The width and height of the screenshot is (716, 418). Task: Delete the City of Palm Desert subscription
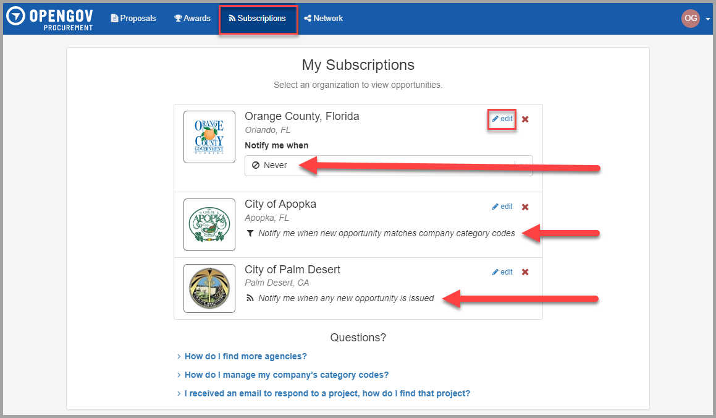524,272
